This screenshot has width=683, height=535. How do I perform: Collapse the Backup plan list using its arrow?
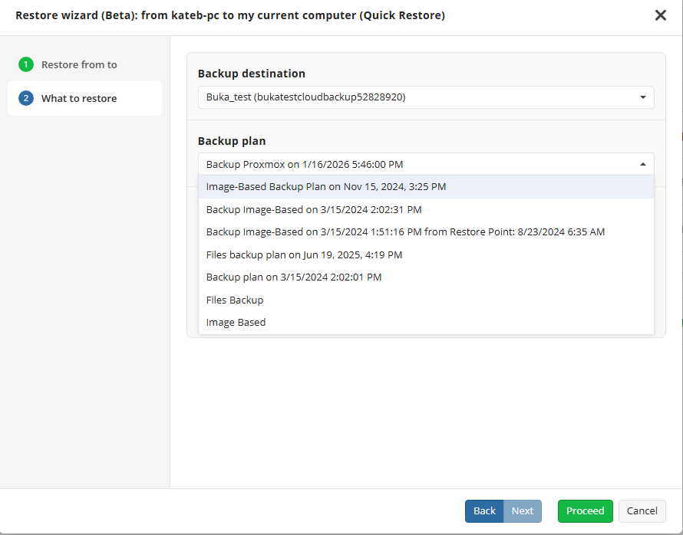pyautogui.click(x=642, y=164)
